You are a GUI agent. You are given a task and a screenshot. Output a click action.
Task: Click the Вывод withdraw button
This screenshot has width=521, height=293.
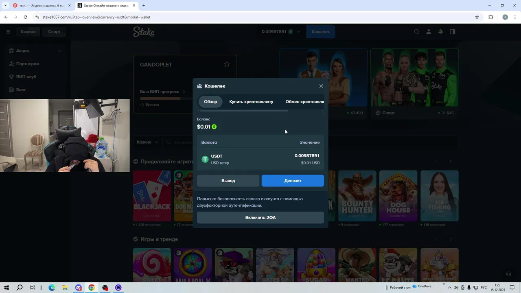pos(228,181)
